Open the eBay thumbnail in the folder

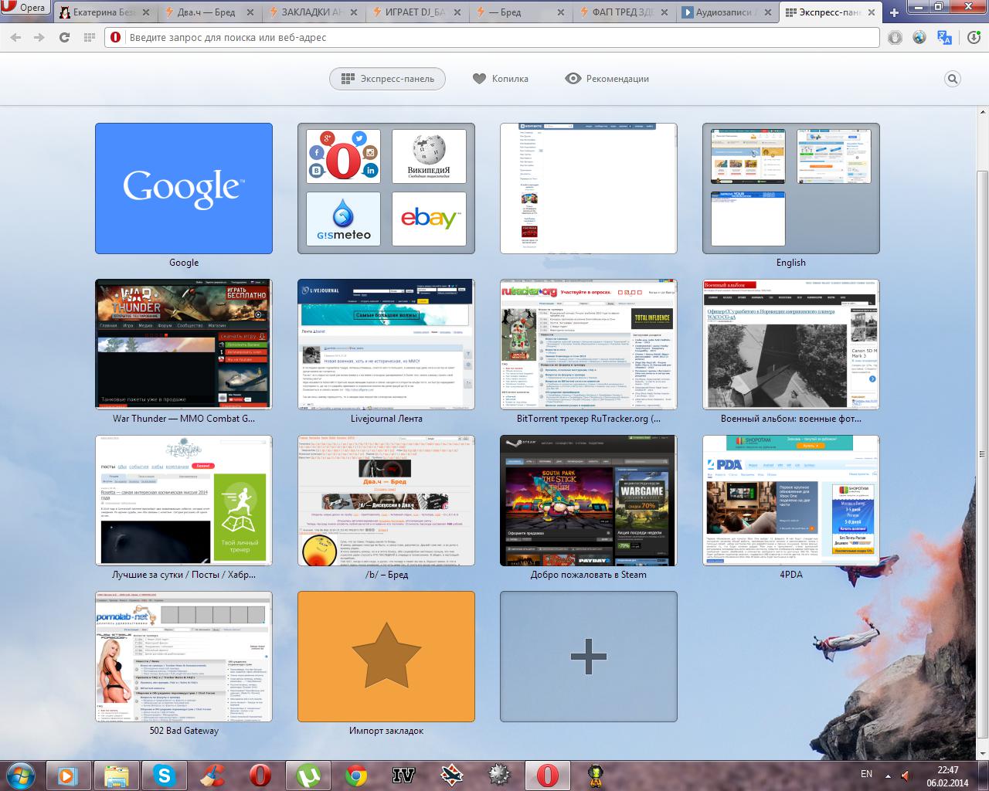[429, 219]
